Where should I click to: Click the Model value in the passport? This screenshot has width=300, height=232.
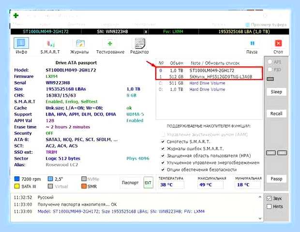pos(71,70)
